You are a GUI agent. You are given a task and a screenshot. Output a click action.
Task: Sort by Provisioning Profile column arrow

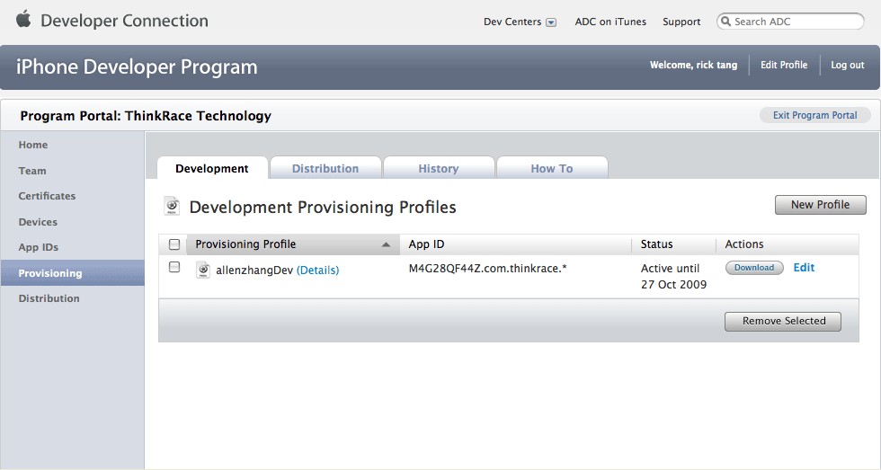click(386, 244)
